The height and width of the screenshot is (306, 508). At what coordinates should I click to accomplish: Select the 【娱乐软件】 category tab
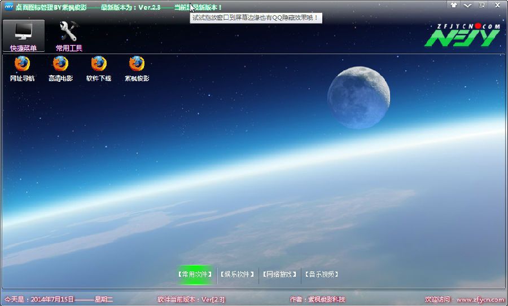tap(238, 274)
